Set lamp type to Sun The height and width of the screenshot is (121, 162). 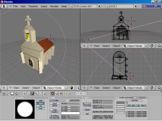40,106
